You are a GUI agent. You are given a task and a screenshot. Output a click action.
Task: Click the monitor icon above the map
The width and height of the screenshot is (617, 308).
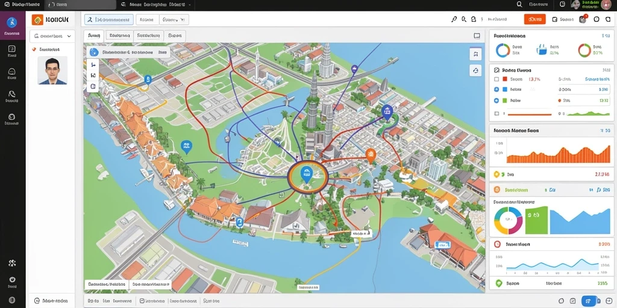pyautogui.click(x=477, y=35)
